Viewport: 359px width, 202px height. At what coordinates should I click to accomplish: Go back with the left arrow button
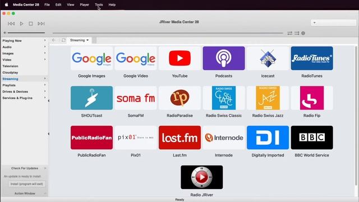(x=54, y=40)
